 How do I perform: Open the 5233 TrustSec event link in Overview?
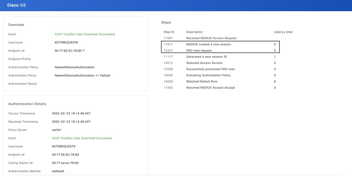coord(85,34)
